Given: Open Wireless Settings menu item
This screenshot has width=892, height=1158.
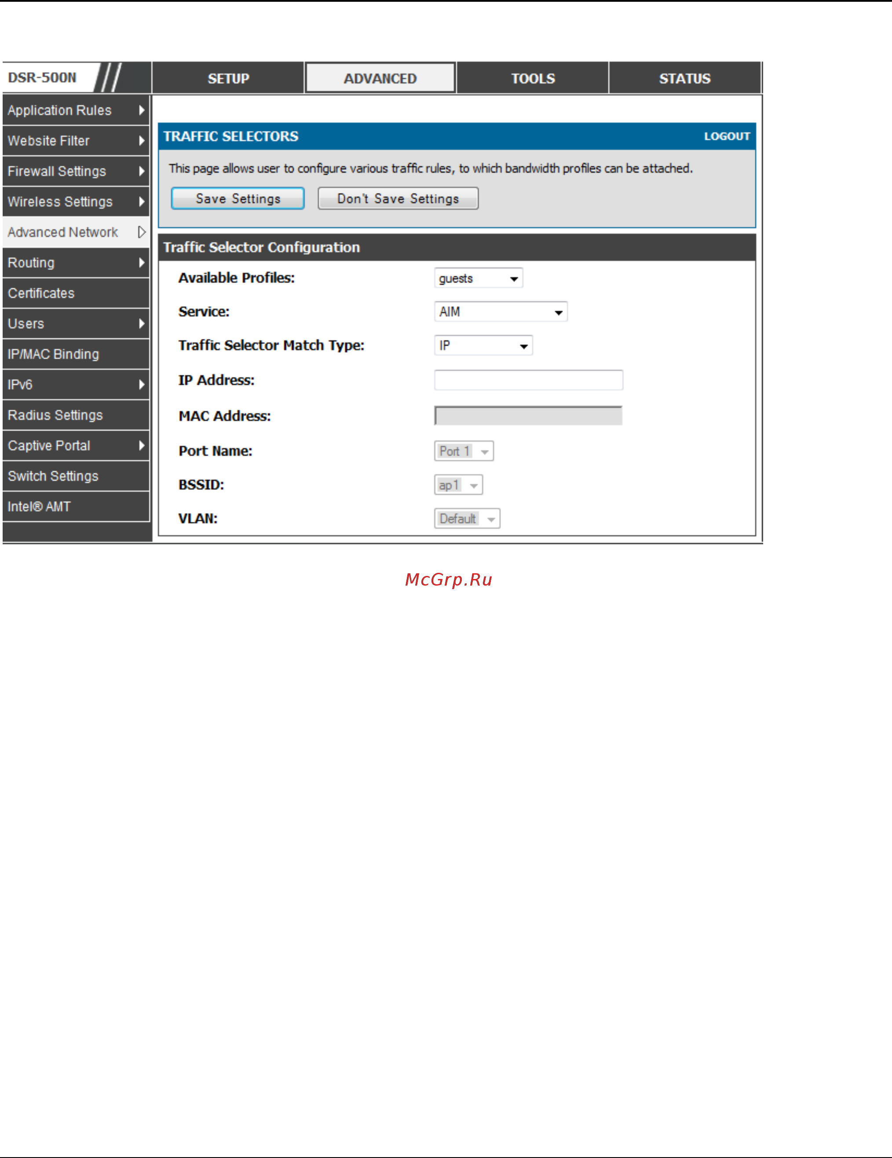Looking at the screenshot, I should coord(76,202).
